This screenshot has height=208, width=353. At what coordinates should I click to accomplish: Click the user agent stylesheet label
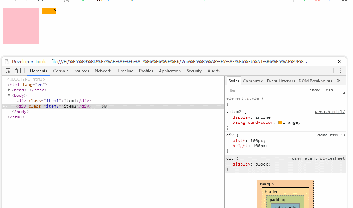point(318,158)
